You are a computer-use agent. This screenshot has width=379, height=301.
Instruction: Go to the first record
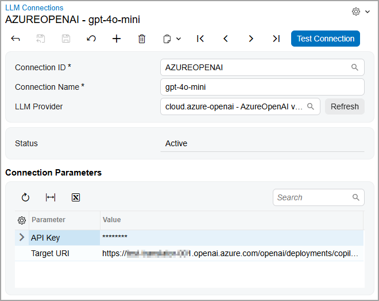[x=200, y=39]
